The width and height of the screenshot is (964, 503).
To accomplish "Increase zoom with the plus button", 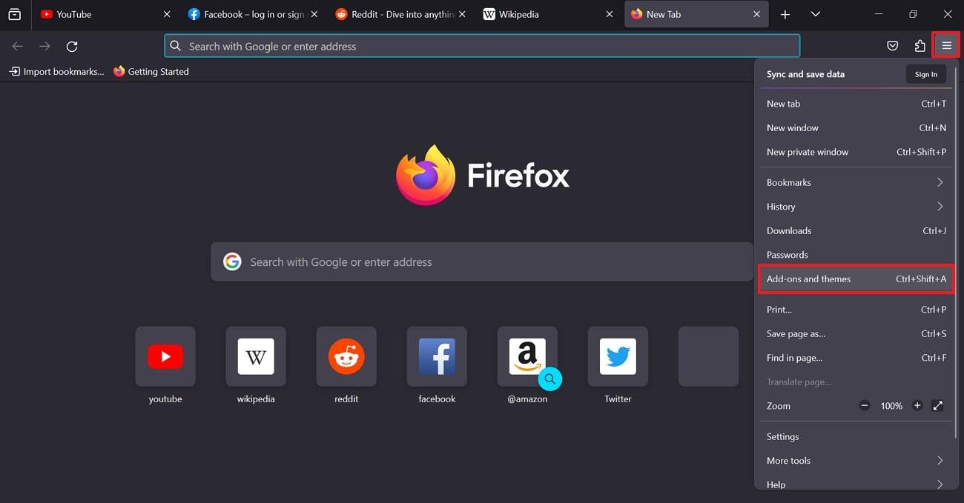I will coord(917,405).
